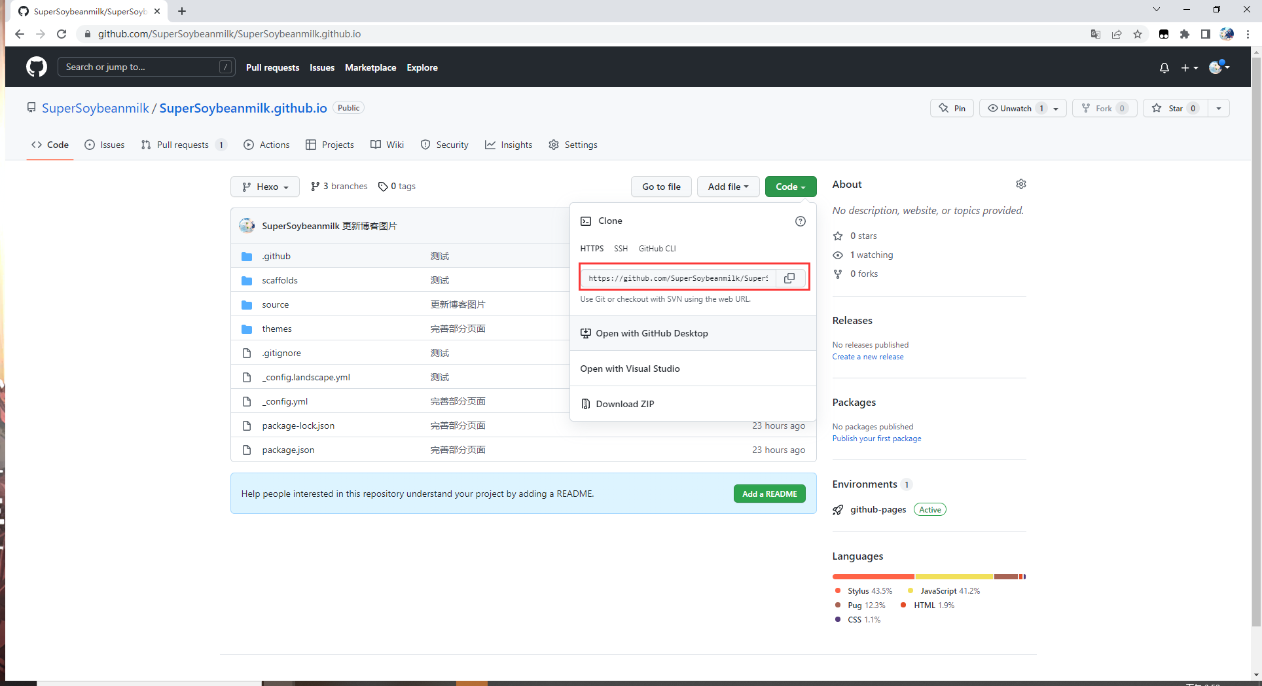Image resolution: width=1262 pixels, height=686 pixels.
Task: Open the plus create-new menu
Action: pos(1189,67)
